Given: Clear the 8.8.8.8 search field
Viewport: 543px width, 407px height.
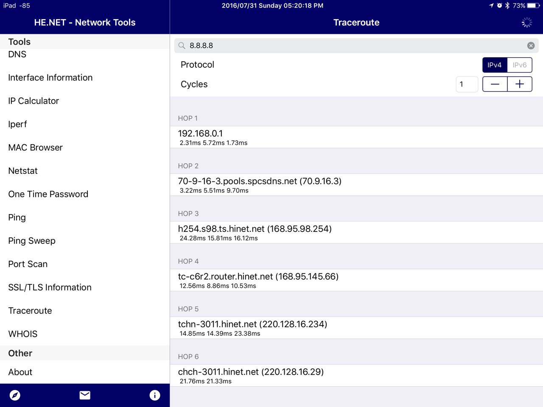Looking at the screenshot, I should [531, 46].
